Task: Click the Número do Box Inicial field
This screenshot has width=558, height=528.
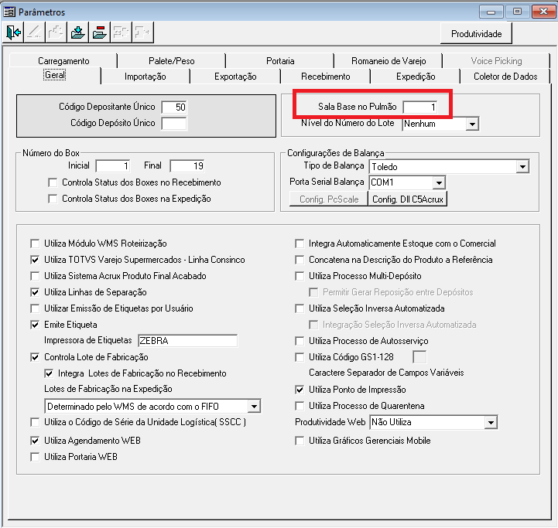Action: click(x=113, y=166)
